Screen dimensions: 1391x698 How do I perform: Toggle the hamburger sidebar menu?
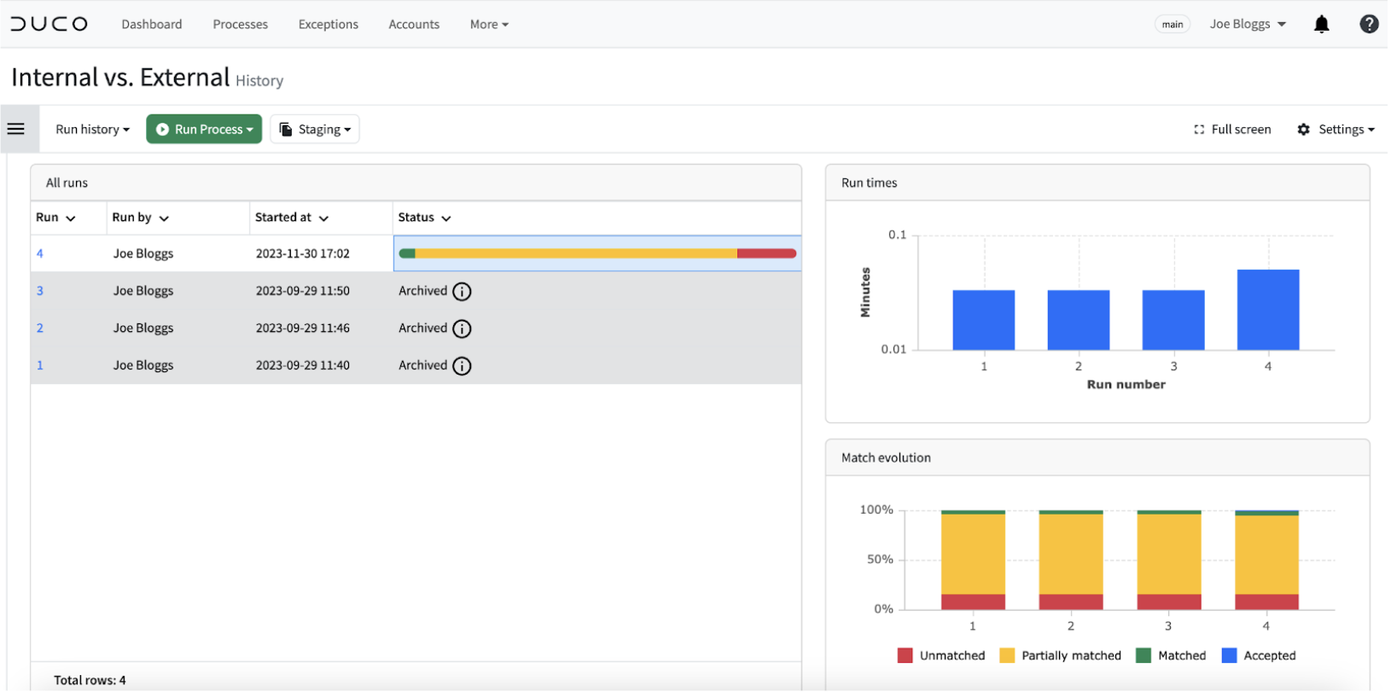click(16, 130)
